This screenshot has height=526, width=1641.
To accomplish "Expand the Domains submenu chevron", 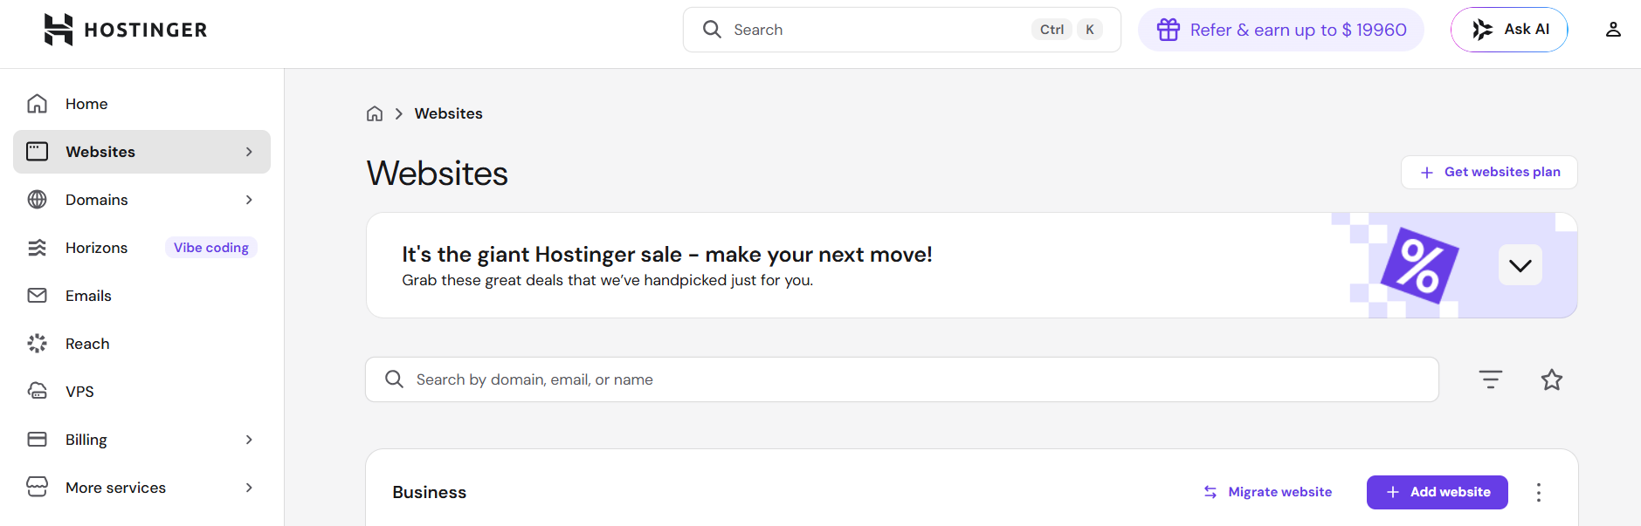I will 249,200.
